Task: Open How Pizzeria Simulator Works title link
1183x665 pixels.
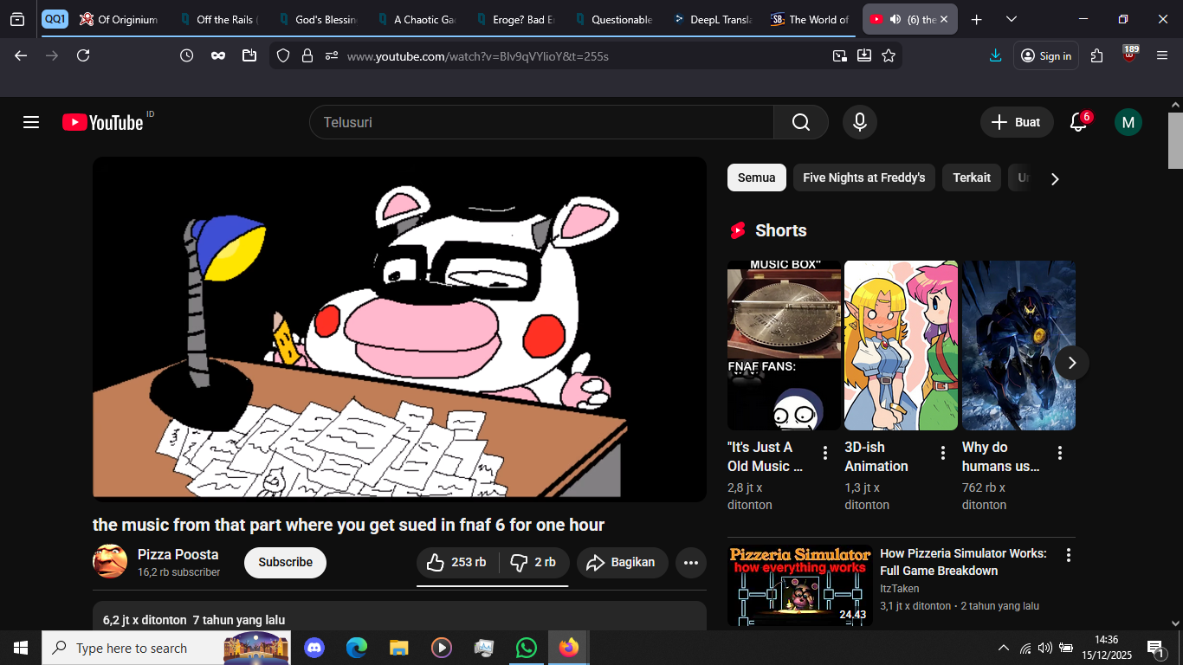Action: pos(963,562)
